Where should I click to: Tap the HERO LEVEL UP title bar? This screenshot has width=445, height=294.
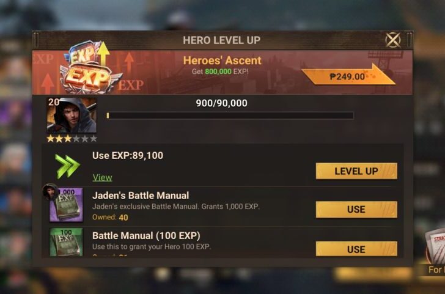(x=222, y=40)
